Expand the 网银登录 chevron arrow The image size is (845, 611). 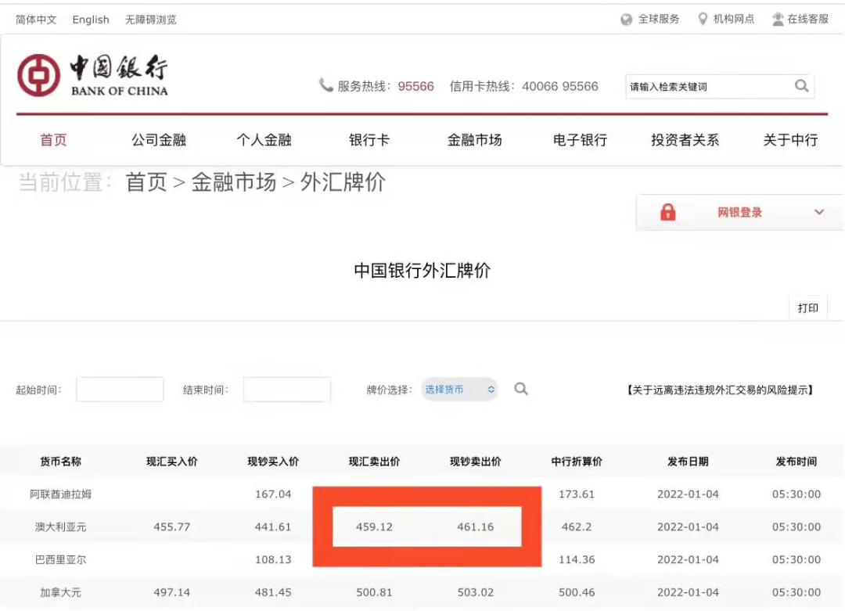pyautogui.click(x=819, y=212)
